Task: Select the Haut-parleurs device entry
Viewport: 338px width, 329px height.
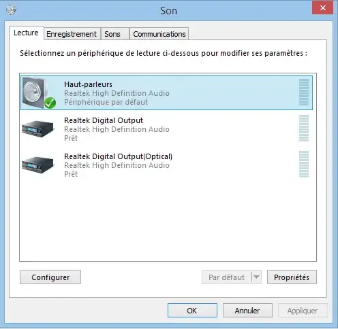Action: 166,93
